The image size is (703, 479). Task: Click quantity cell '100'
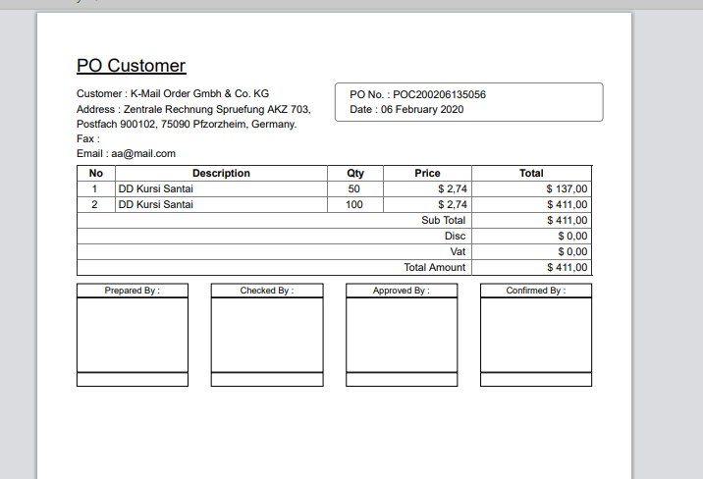pyautogui.click(x=353, y=205)
